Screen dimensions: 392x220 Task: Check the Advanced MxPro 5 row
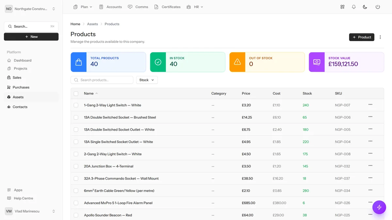point(76,203)
